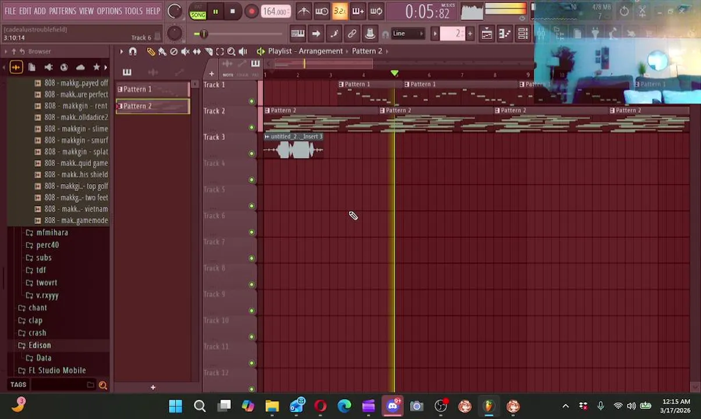The width and height of the screenshot is (701, 419).
Task: Open the EDIT menu
Action: click(x=25, y=11)
